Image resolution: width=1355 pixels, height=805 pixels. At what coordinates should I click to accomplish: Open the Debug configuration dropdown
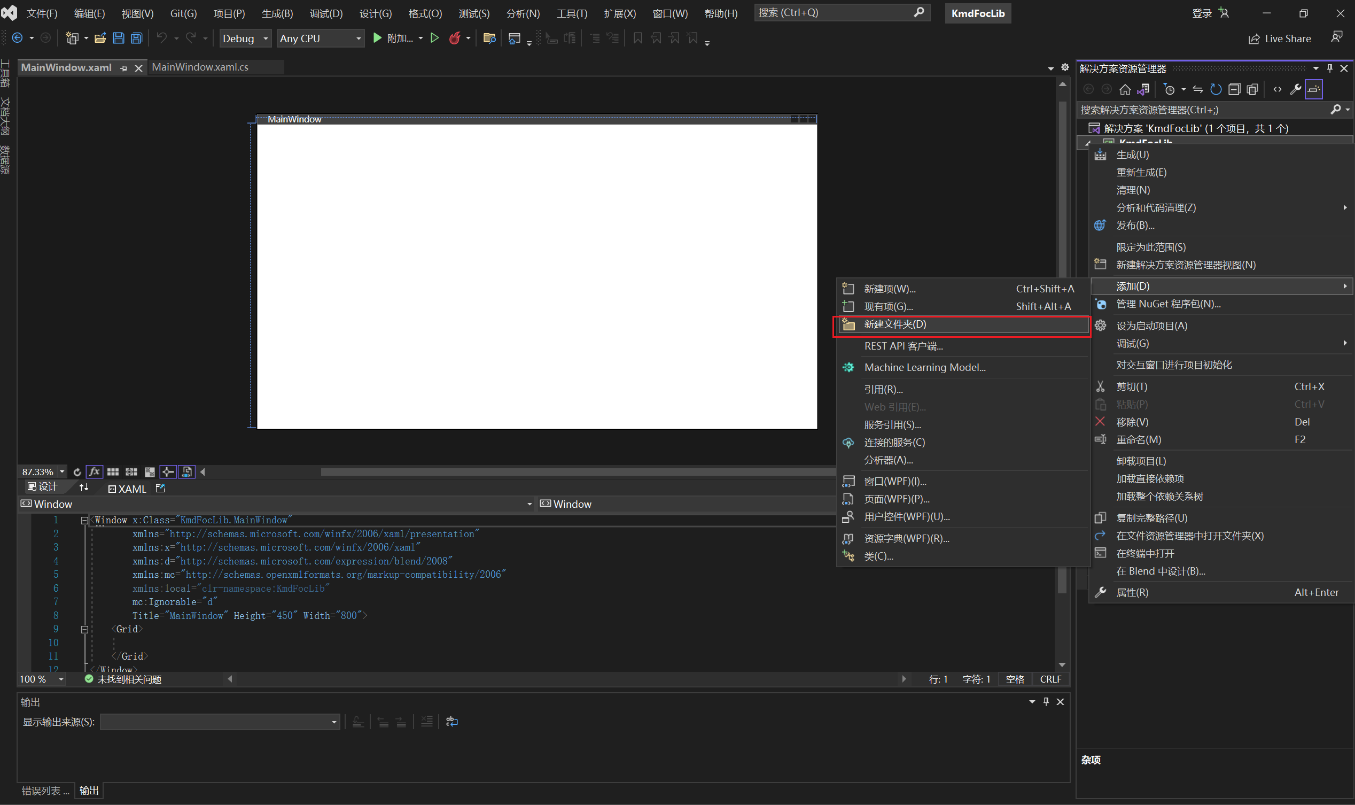tap(245, 38)
